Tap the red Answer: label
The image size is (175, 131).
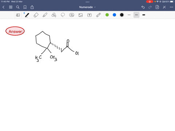pyautogui.click(x=15, y=31)
